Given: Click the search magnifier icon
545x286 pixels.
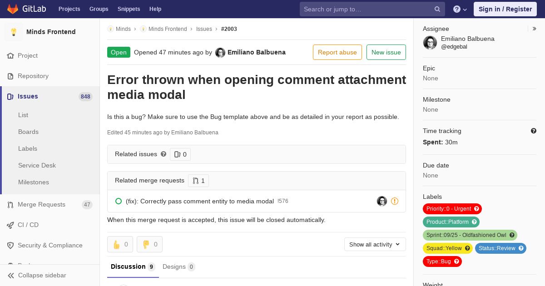Looking at the screenshot, I should click(437, 9).
